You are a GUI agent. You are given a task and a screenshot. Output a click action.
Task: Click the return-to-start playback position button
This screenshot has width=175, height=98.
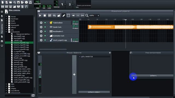[x=82, y=16]
